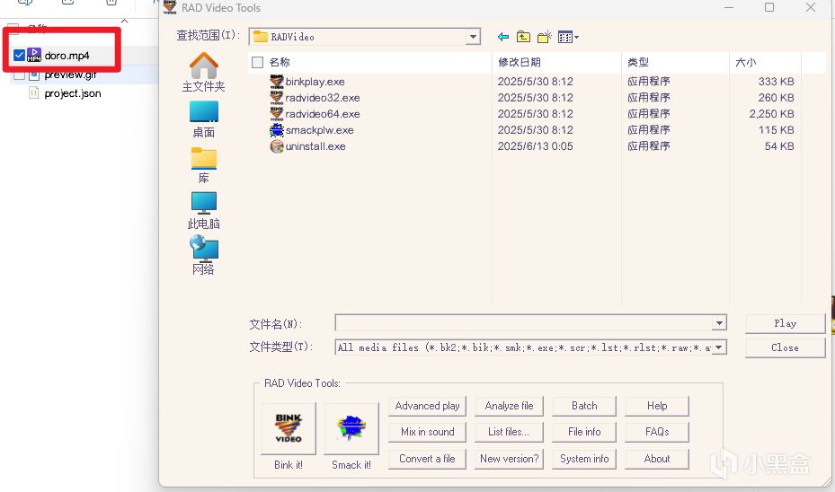Open 桌面 desktop location

(x=203, y=119)
